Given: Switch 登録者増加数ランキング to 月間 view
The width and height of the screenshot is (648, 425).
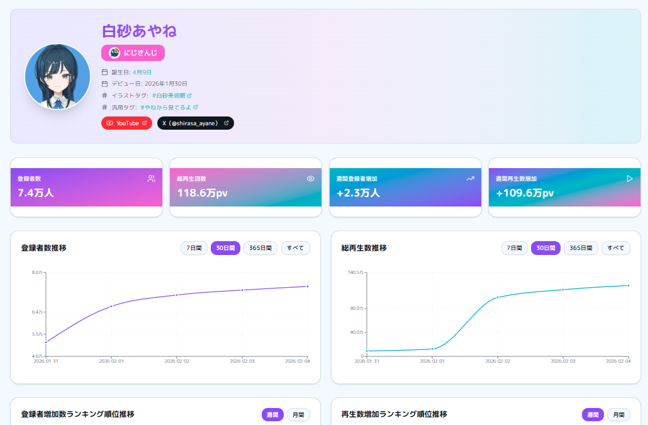Looking at the screenshot, I should pyautogui.click(x=298, y=414).
